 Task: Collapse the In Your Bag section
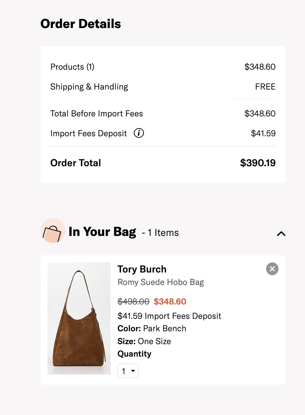(281, 234)
